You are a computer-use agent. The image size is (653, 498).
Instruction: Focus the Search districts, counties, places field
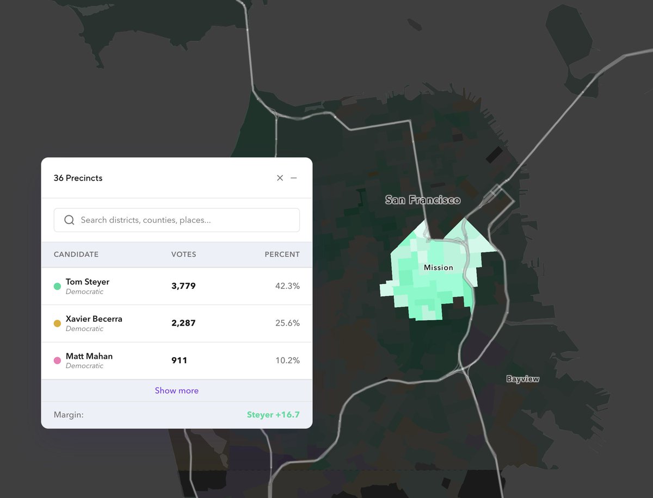pyautogui.click(x=177, y=220)
